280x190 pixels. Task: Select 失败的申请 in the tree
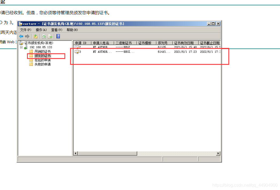tap(43, 64)
